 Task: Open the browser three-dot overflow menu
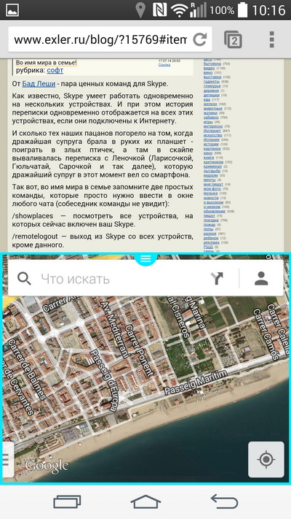pos(271,39)
